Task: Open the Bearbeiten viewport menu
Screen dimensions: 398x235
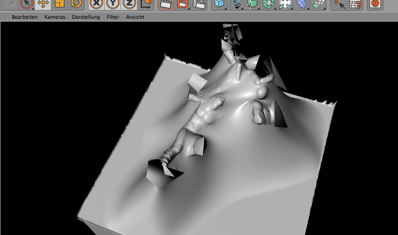Action: pos(25,17)
